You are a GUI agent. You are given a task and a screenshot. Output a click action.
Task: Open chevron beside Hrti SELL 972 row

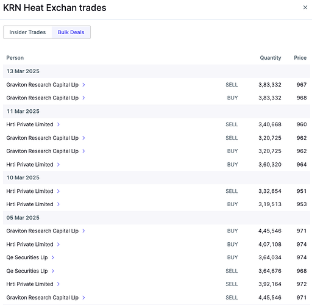(x=58, y=284)
